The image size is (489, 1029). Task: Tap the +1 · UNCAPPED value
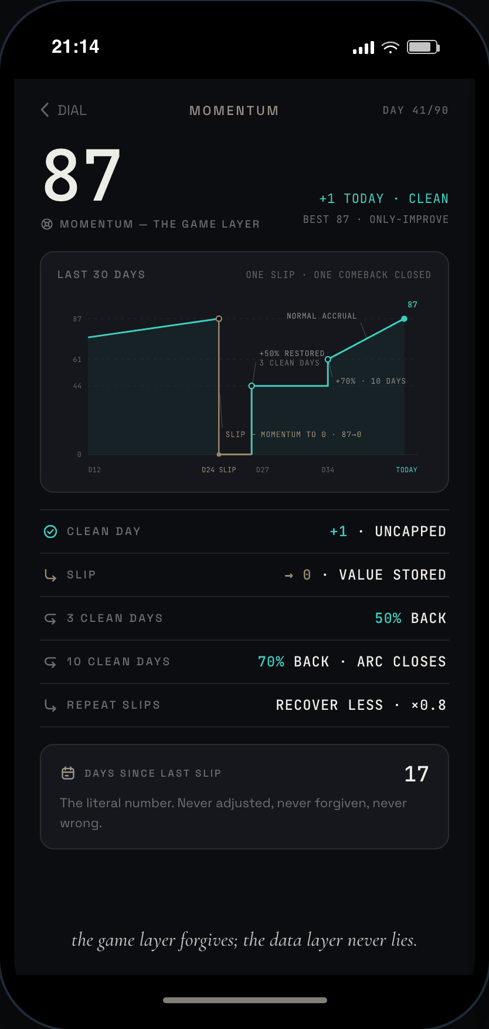(388, 532)
